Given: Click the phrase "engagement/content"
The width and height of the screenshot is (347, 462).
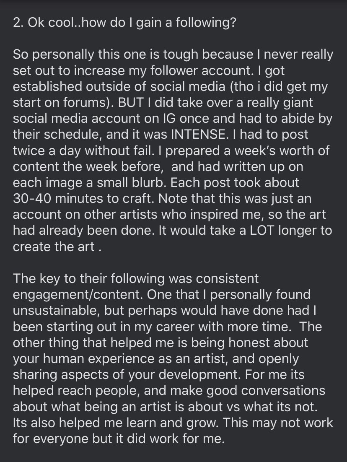Looking at the screenshot, I should pyautogui.click(x=78, y=295).
